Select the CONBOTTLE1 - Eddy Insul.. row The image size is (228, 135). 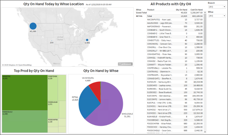(175, 40)
